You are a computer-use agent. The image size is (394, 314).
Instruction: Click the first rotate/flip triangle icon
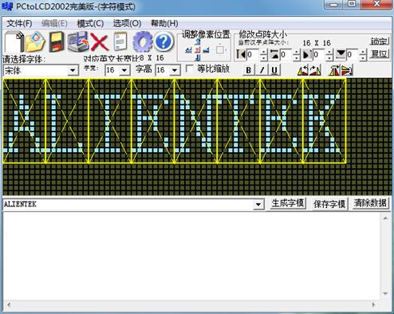point(303,70)
